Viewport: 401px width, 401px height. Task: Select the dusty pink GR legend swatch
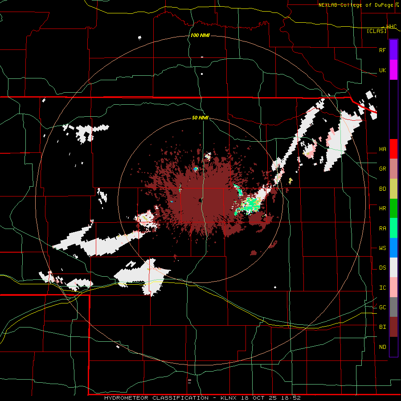point(393,169)
